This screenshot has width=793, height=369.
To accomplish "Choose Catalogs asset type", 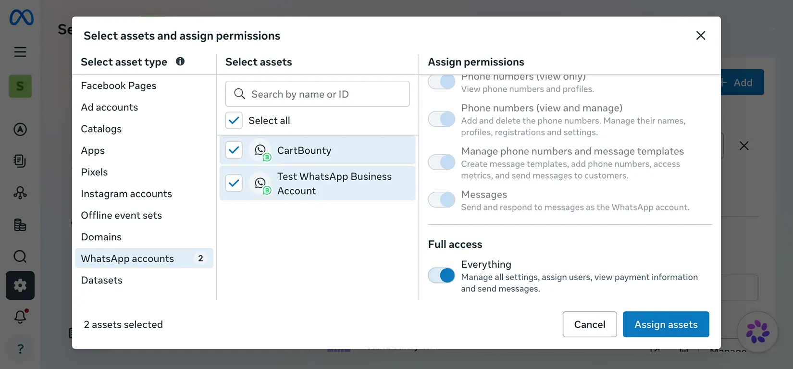I will click(x=144, y=129).
